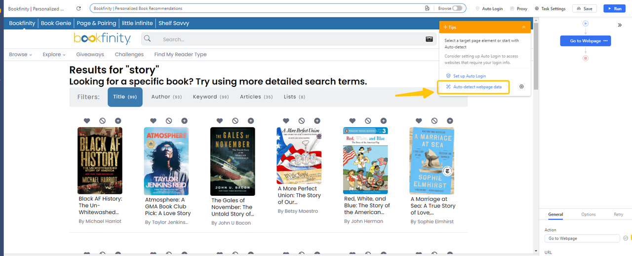Click heart icon above Red, White, and Blue
Image resolution: width=632 pixels, height=256 pixels.
pos(352,120)
